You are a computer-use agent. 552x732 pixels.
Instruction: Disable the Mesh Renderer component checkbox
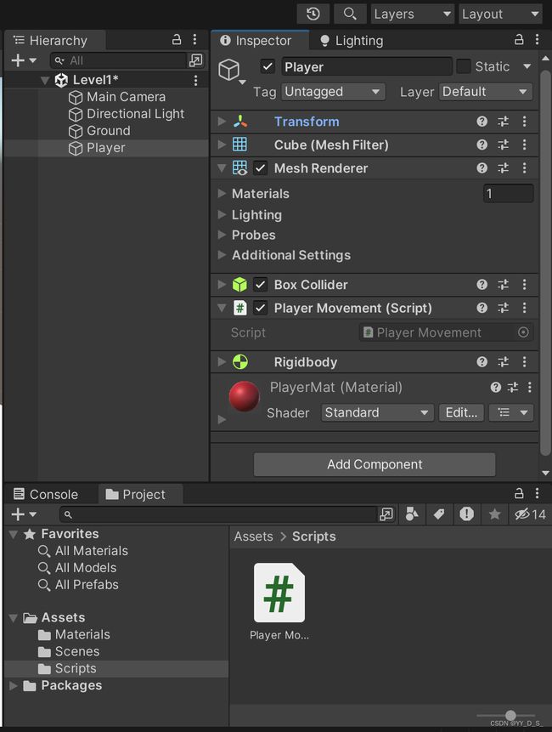pyautogui.click(x=261, y=168)
